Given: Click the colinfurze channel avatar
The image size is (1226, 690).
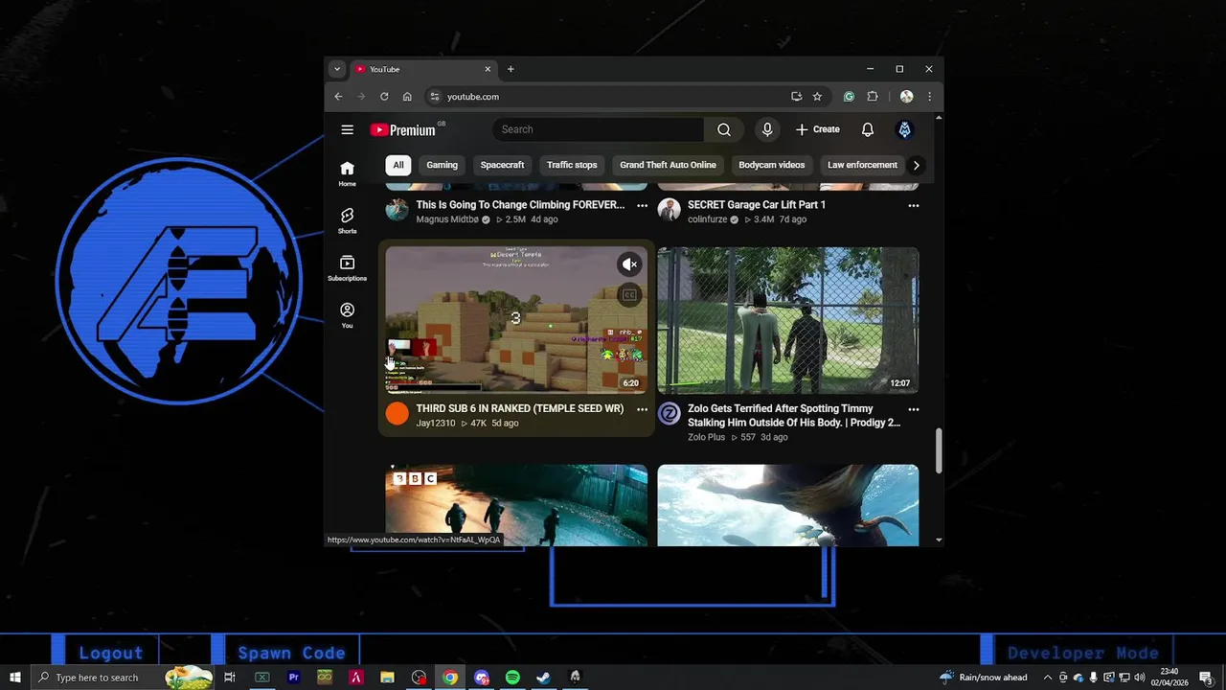Looking at the screenshot, I should coord(669,210).
